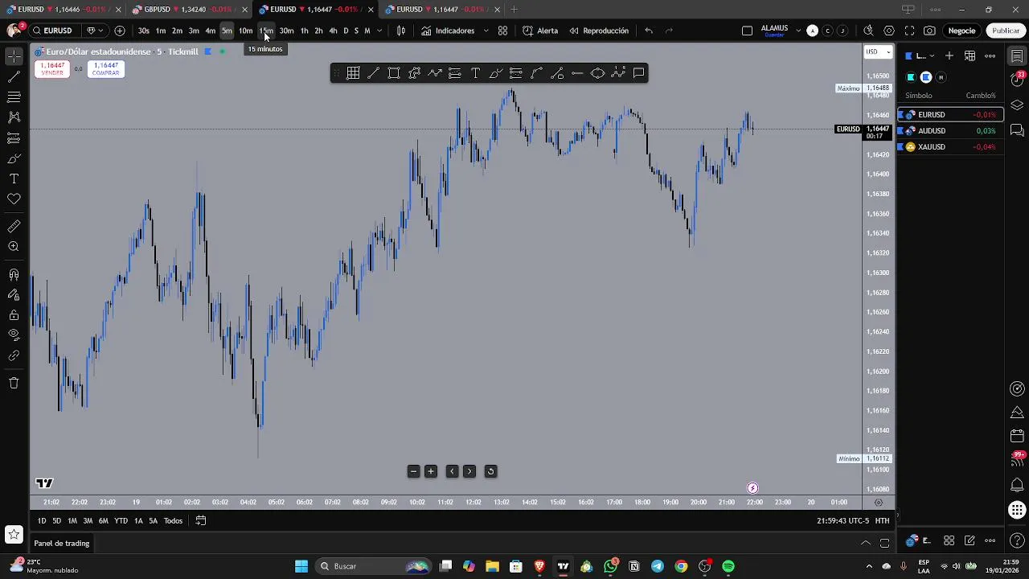Select the text T tool in floating toolbar

point(475,73)
